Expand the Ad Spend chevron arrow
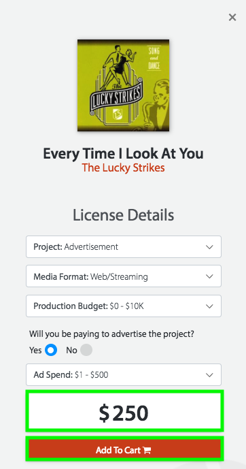The image size is (246, 469). point(209,375)
